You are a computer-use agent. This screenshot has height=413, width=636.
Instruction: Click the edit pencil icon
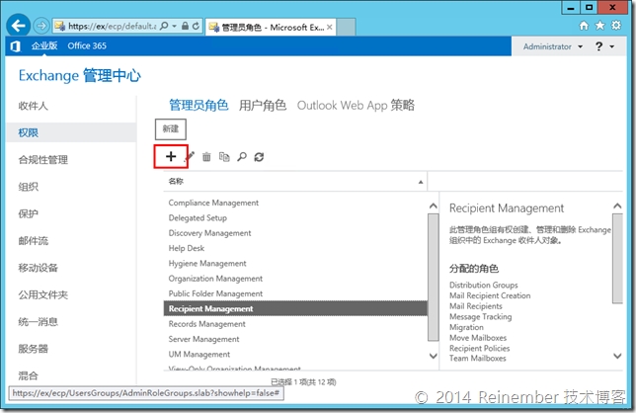click(190, 157)
